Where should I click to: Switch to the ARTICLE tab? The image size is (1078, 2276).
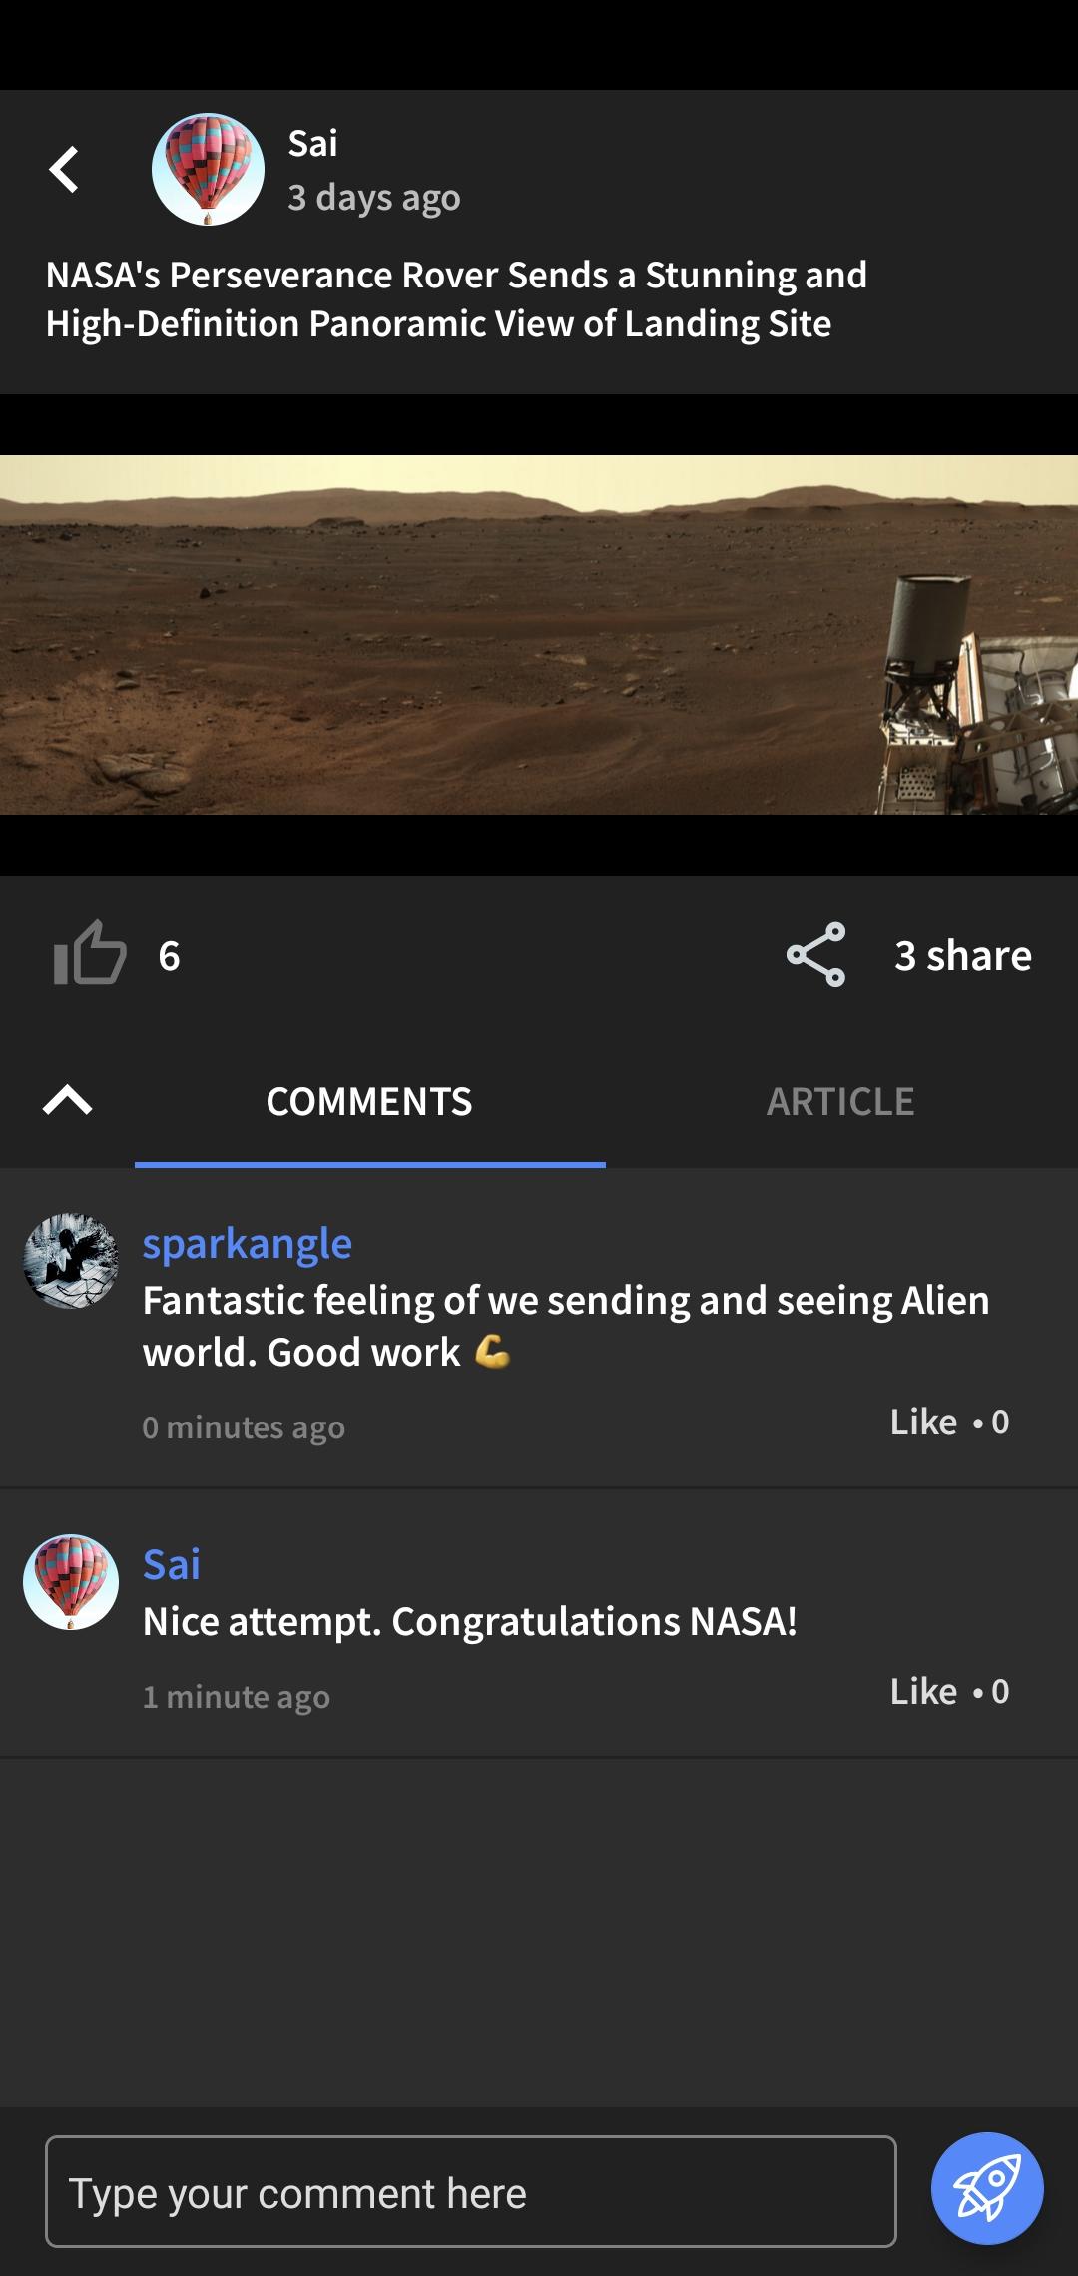pos(840,1102)
